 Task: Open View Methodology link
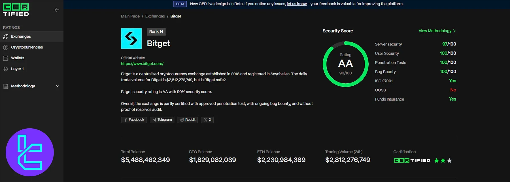[437, 31]
